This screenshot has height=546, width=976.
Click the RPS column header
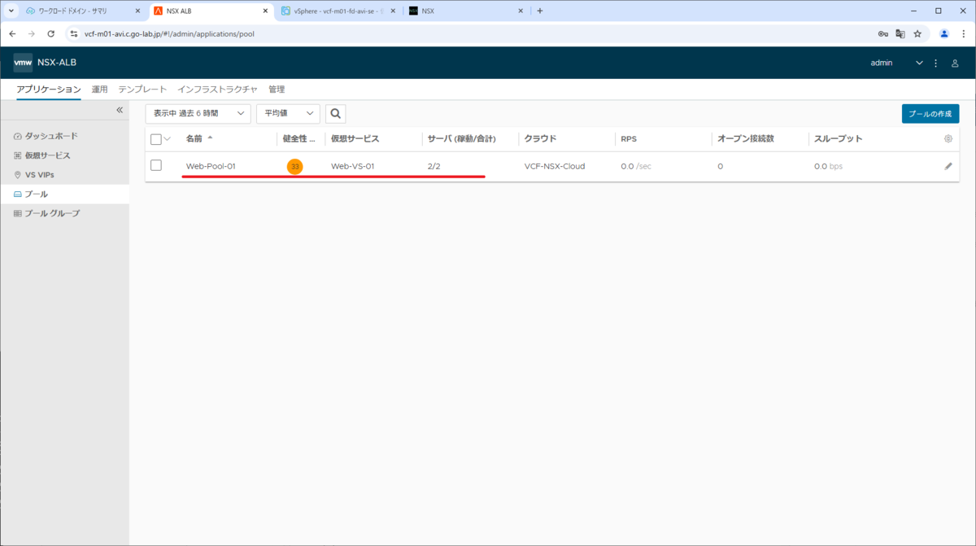coord(629,139)
